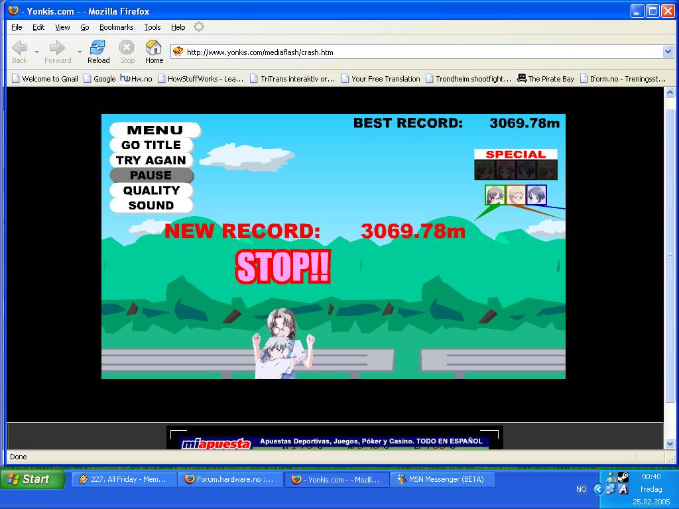Switch to Yonkis.com taskbar window
Screen dimensions: 679x509
coord(336,480)
